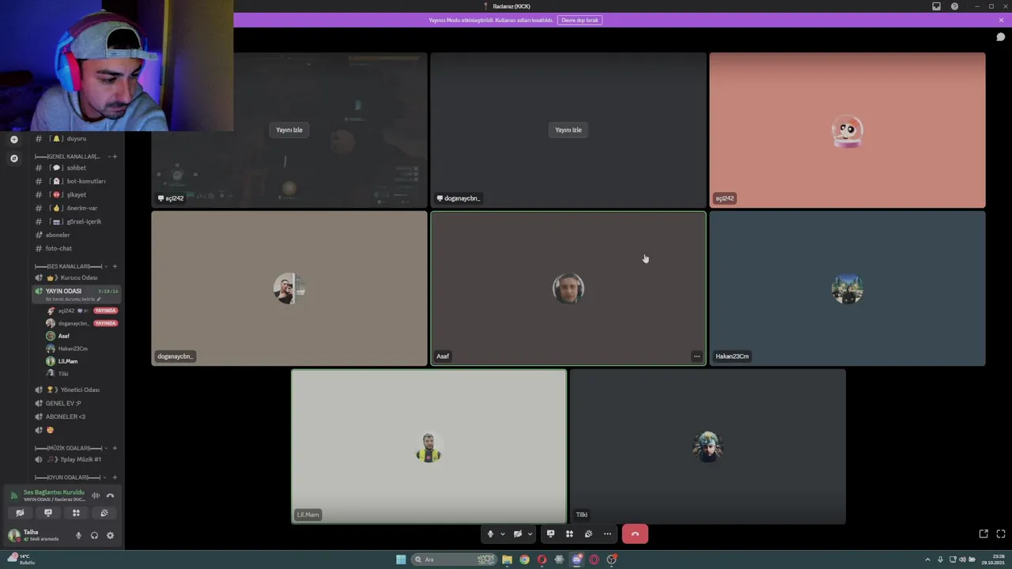This screenshot has height=569, width=1012.
Task: Select the Lil.Mam participant tile
Action: pyautogui.click(x=429, y=447)
